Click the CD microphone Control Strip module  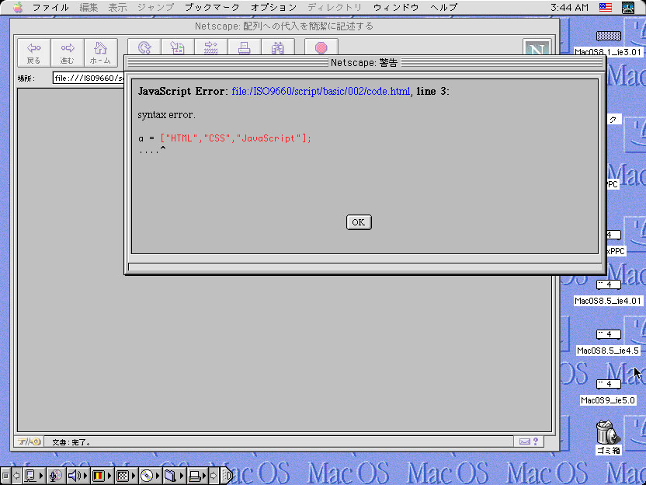(56, 476)
